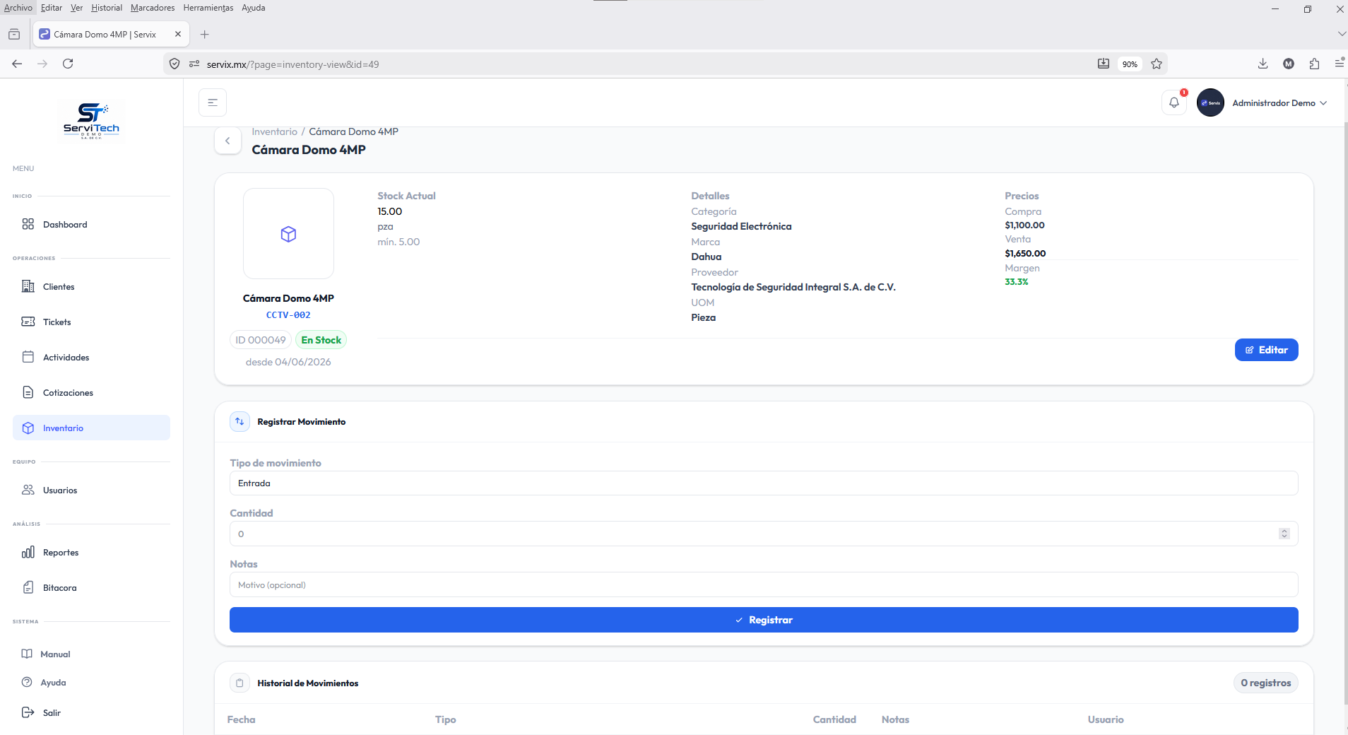
Task: Click the 90% zoom level indicator
Action: [1130, 64]
